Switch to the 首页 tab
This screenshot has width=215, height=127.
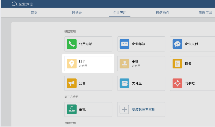tap(34, 13)
